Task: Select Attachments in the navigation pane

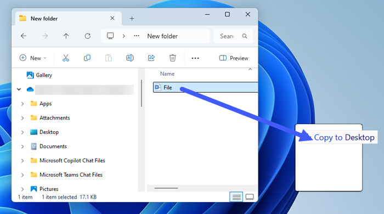Action: tap(55, 118)
